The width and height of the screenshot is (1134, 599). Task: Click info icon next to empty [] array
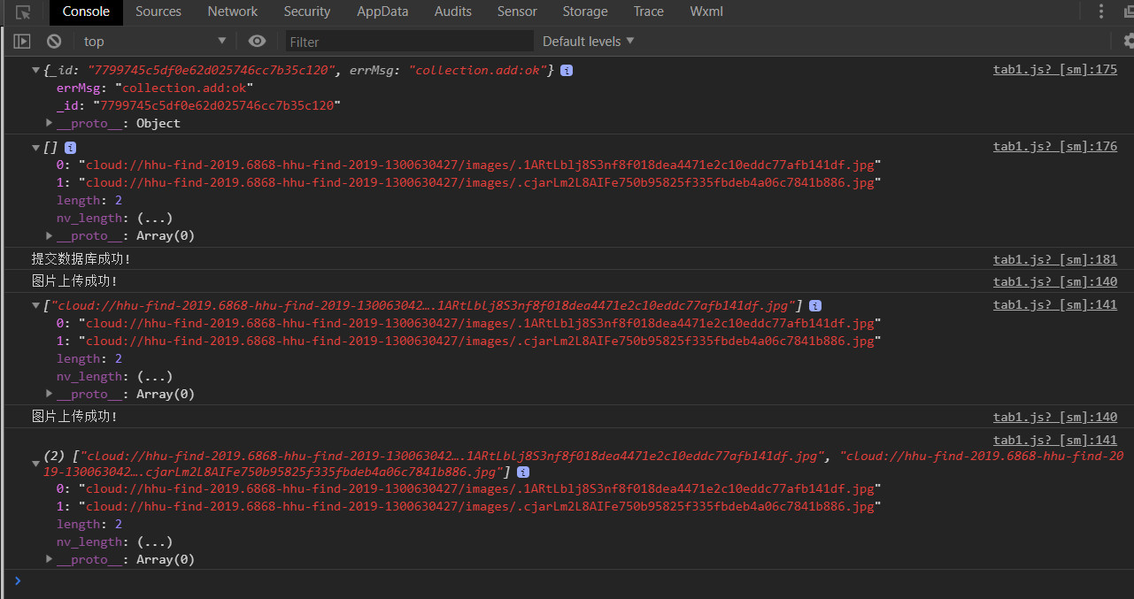pos(71,148)
